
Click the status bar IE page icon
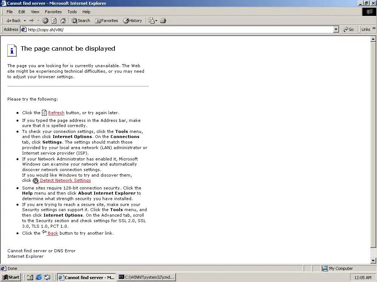tap(4, 268)
